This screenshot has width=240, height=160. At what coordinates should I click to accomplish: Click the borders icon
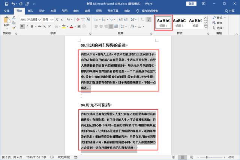click(139, 26)
